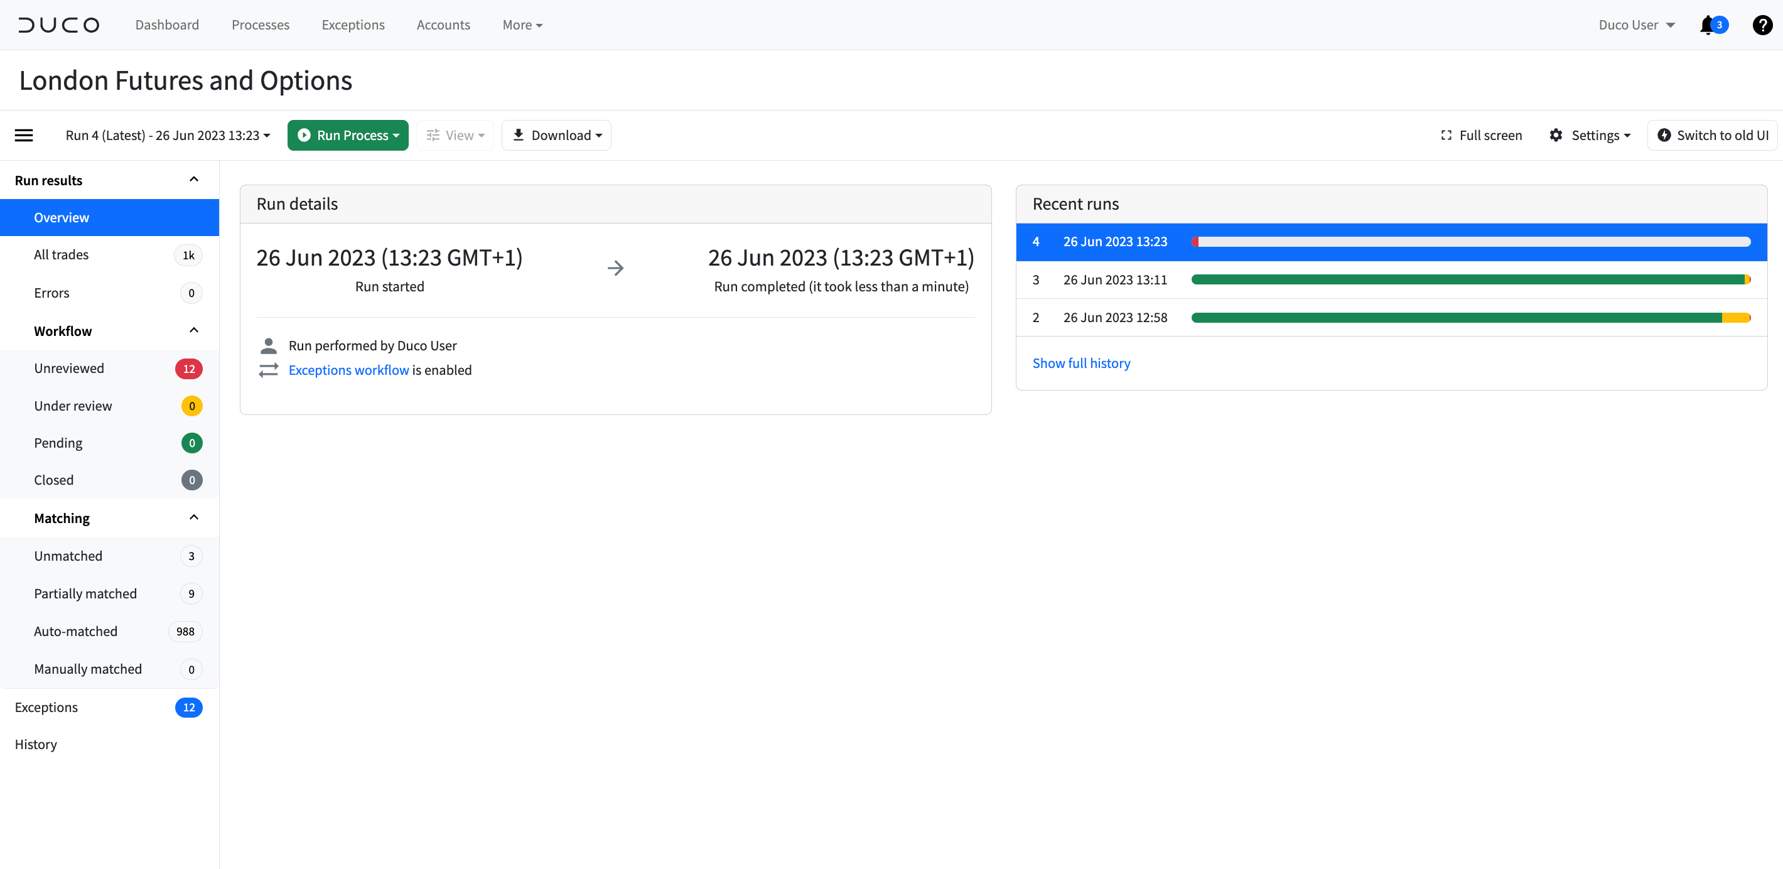Click Show full history

(x=1081, y=363)
